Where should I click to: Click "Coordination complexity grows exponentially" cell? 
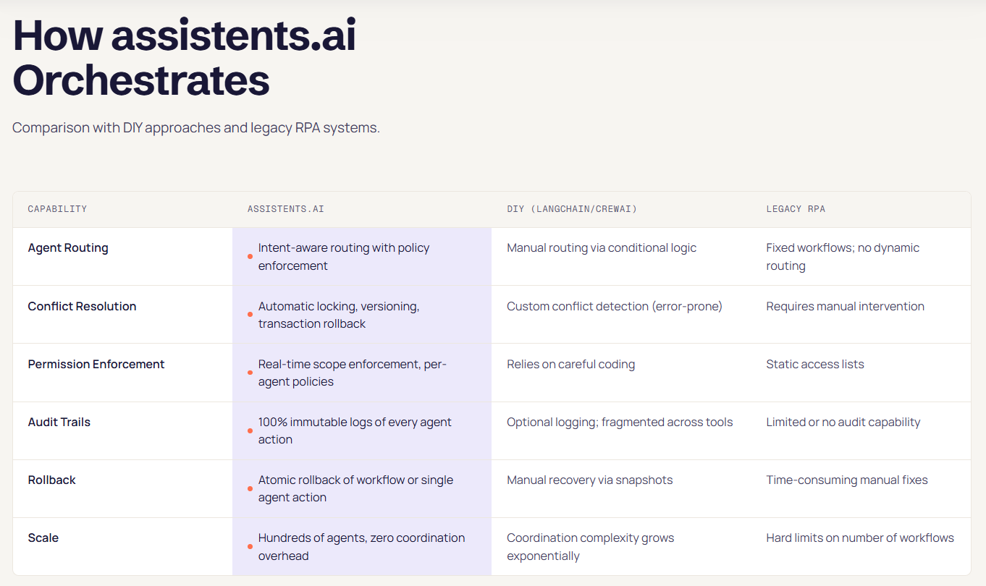pyautogui.click(x=591, y=547)
